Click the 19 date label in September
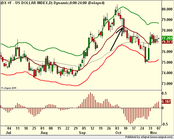Screen dimensions: 174x139 [x=100, y=128]
